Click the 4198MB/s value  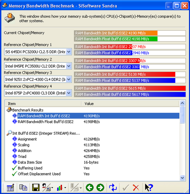click(92, 122)
